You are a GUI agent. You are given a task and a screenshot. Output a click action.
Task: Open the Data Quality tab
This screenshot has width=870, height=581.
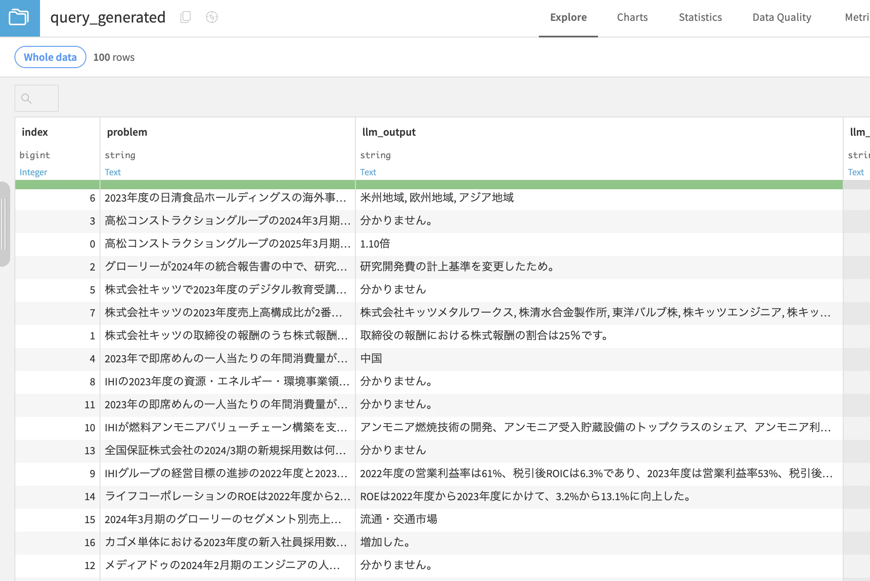click(x=781, y=17)
